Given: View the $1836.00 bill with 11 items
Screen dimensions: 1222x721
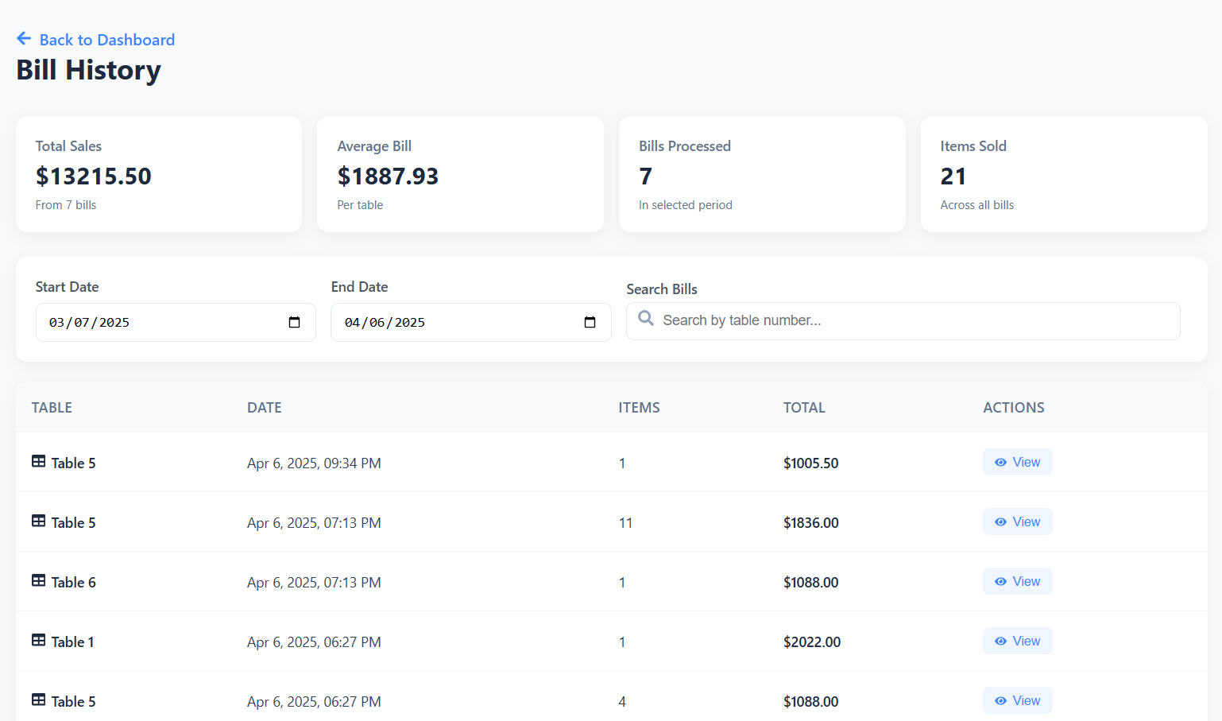Looking at the screenshot, I should pos(1017,522).
